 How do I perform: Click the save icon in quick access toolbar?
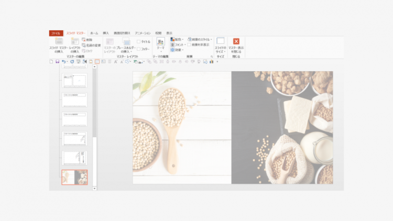[57, 61]
